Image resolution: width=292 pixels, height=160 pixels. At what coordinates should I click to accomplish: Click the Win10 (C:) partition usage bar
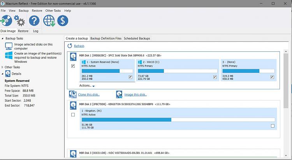(x=178, y=71)
